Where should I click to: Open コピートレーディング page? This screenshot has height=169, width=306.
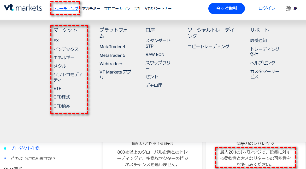(x=208, y=47)
